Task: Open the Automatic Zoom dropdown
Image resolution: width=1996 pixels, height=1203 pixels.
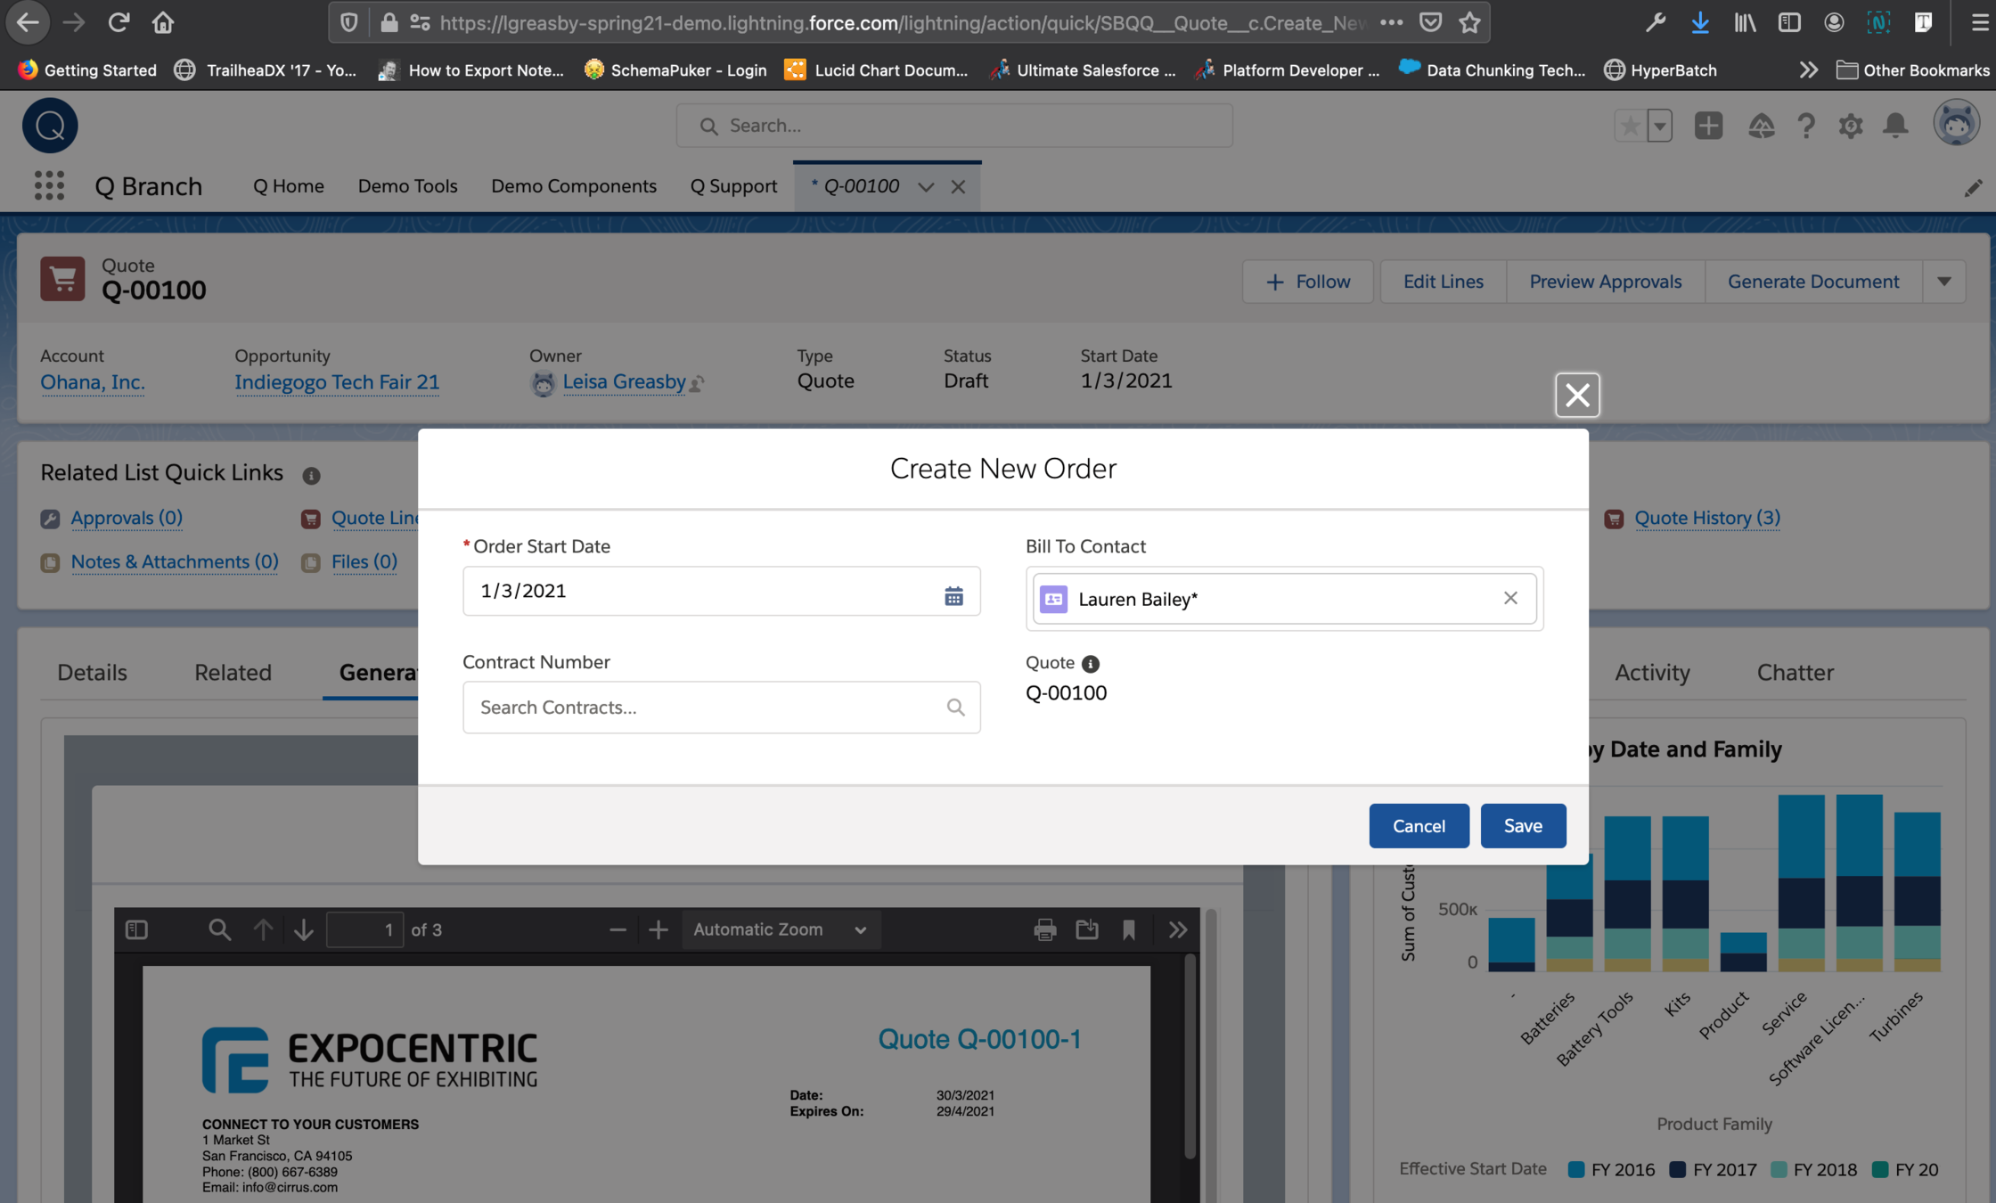Action: 781,929
